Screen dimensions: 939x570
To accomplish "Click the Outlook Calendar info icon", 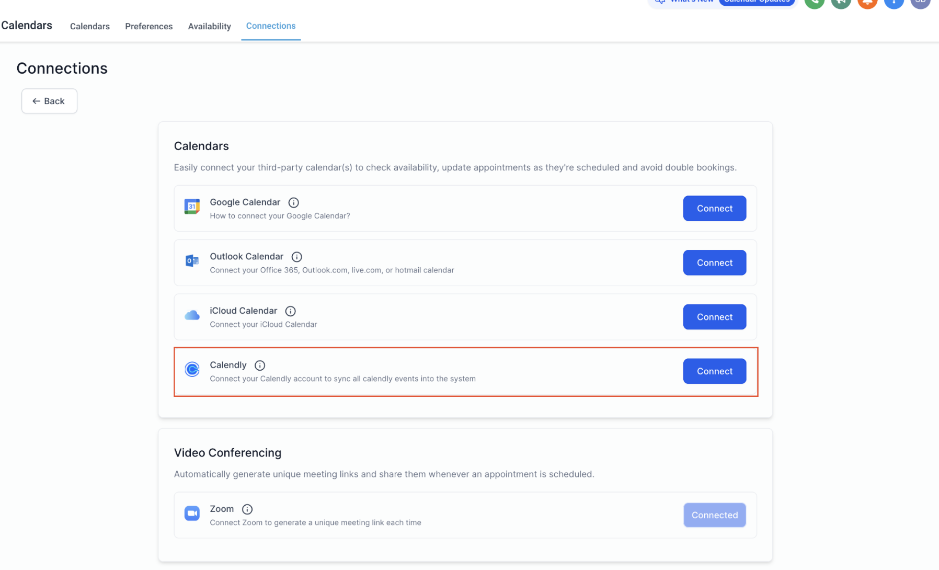I will tap(296, 257).
